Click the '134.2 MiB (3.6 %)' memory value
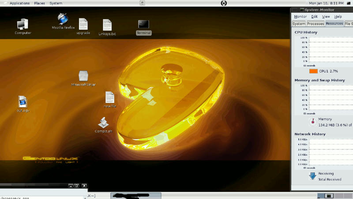Viewport: 353px width, 199px height. click(333, 125)
